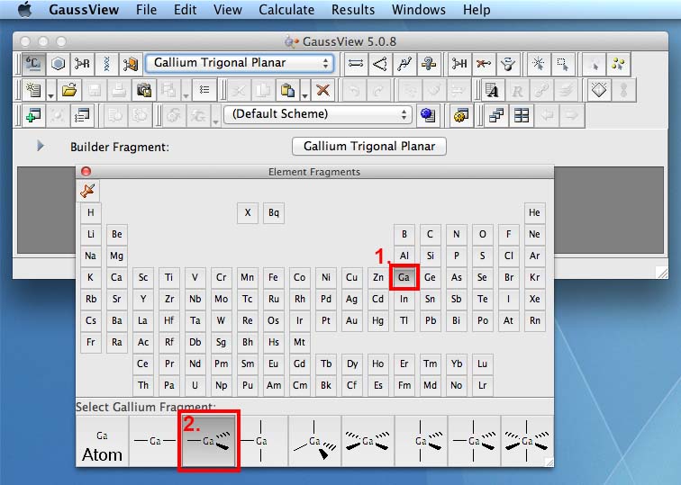
Task: Select the Element Fragment tool icon
Action: tap(33, 63)
